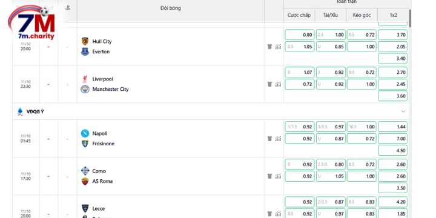Open the Liverpool team name link

pyautogui.click(x=103, y=79)
